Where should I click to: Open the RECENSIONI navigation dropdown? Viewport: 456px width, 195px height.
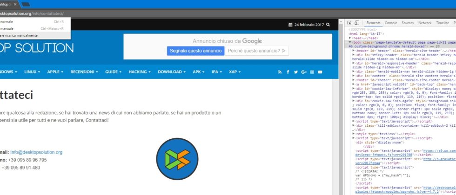tap(84, 71)
